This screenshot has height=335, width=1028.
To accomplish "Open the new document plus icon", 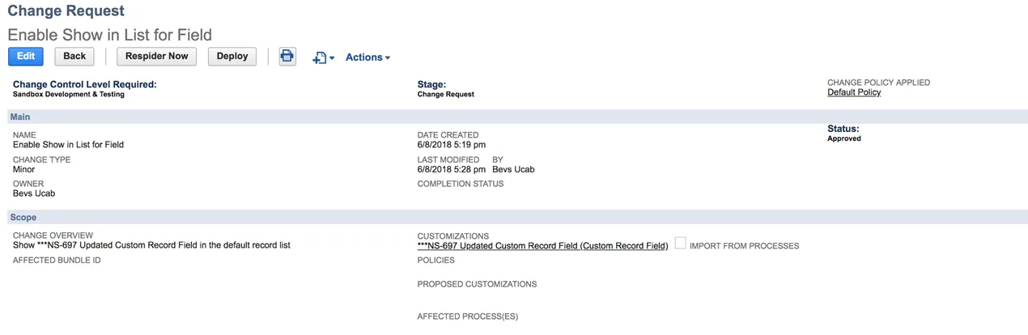I will click(x=319, y=58).
